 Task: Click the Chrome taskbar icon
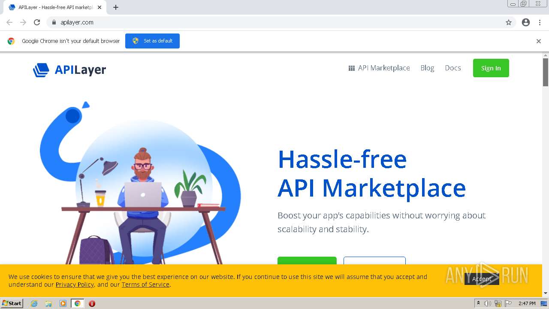77,303
